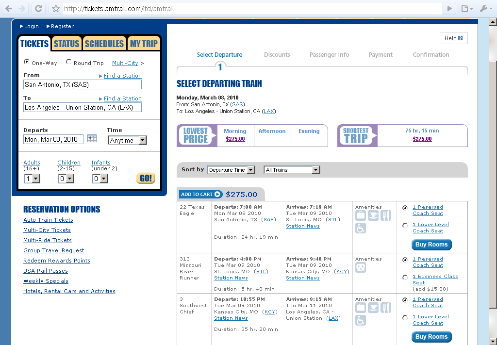Open Station News link under St. Louis arrival
497x345 pixels.
coord(303,226)
